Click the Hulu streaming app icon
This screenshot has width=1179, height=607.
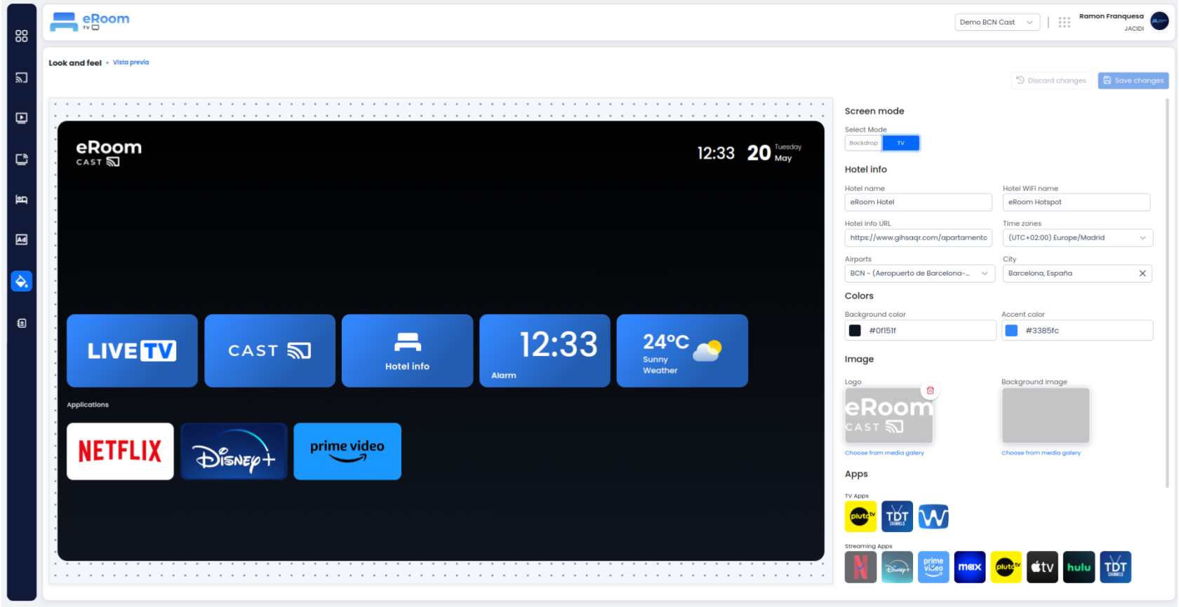coord(1079,567)
